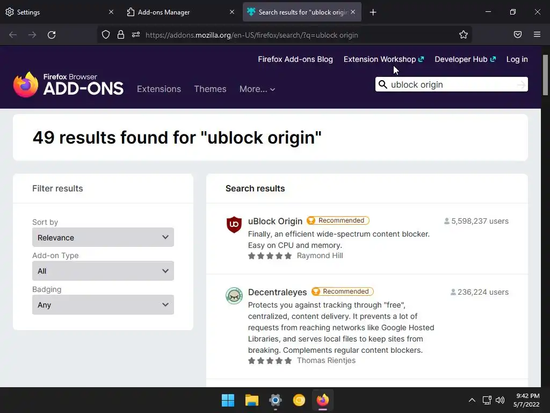Viewport: 550px width, 413px height.
Task: Open the tracking protection shield icon
Action: pyautogui.click(x=106, y=35)
